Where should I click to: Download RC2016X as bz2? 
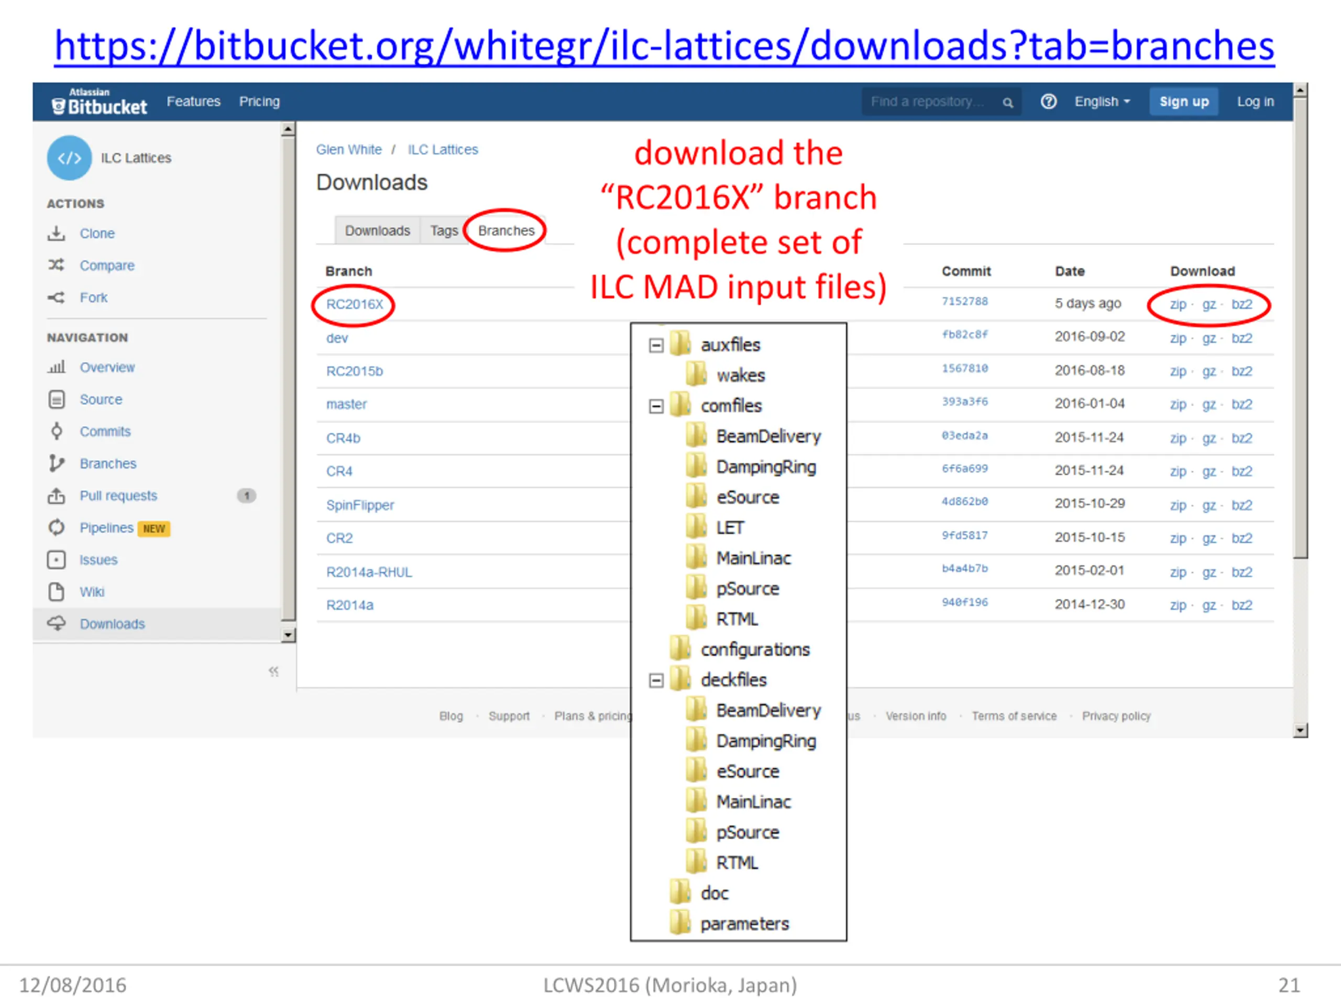1241,304
